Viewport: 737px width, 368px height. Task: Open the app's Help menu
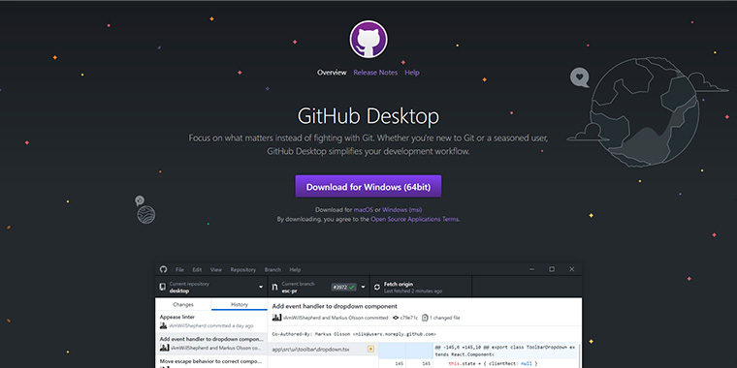[295, 269]
